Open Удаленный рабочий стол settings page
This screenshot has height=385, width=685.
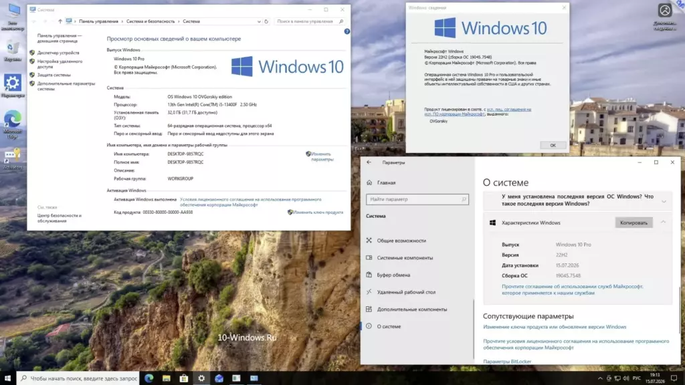[x=406, y=292]
